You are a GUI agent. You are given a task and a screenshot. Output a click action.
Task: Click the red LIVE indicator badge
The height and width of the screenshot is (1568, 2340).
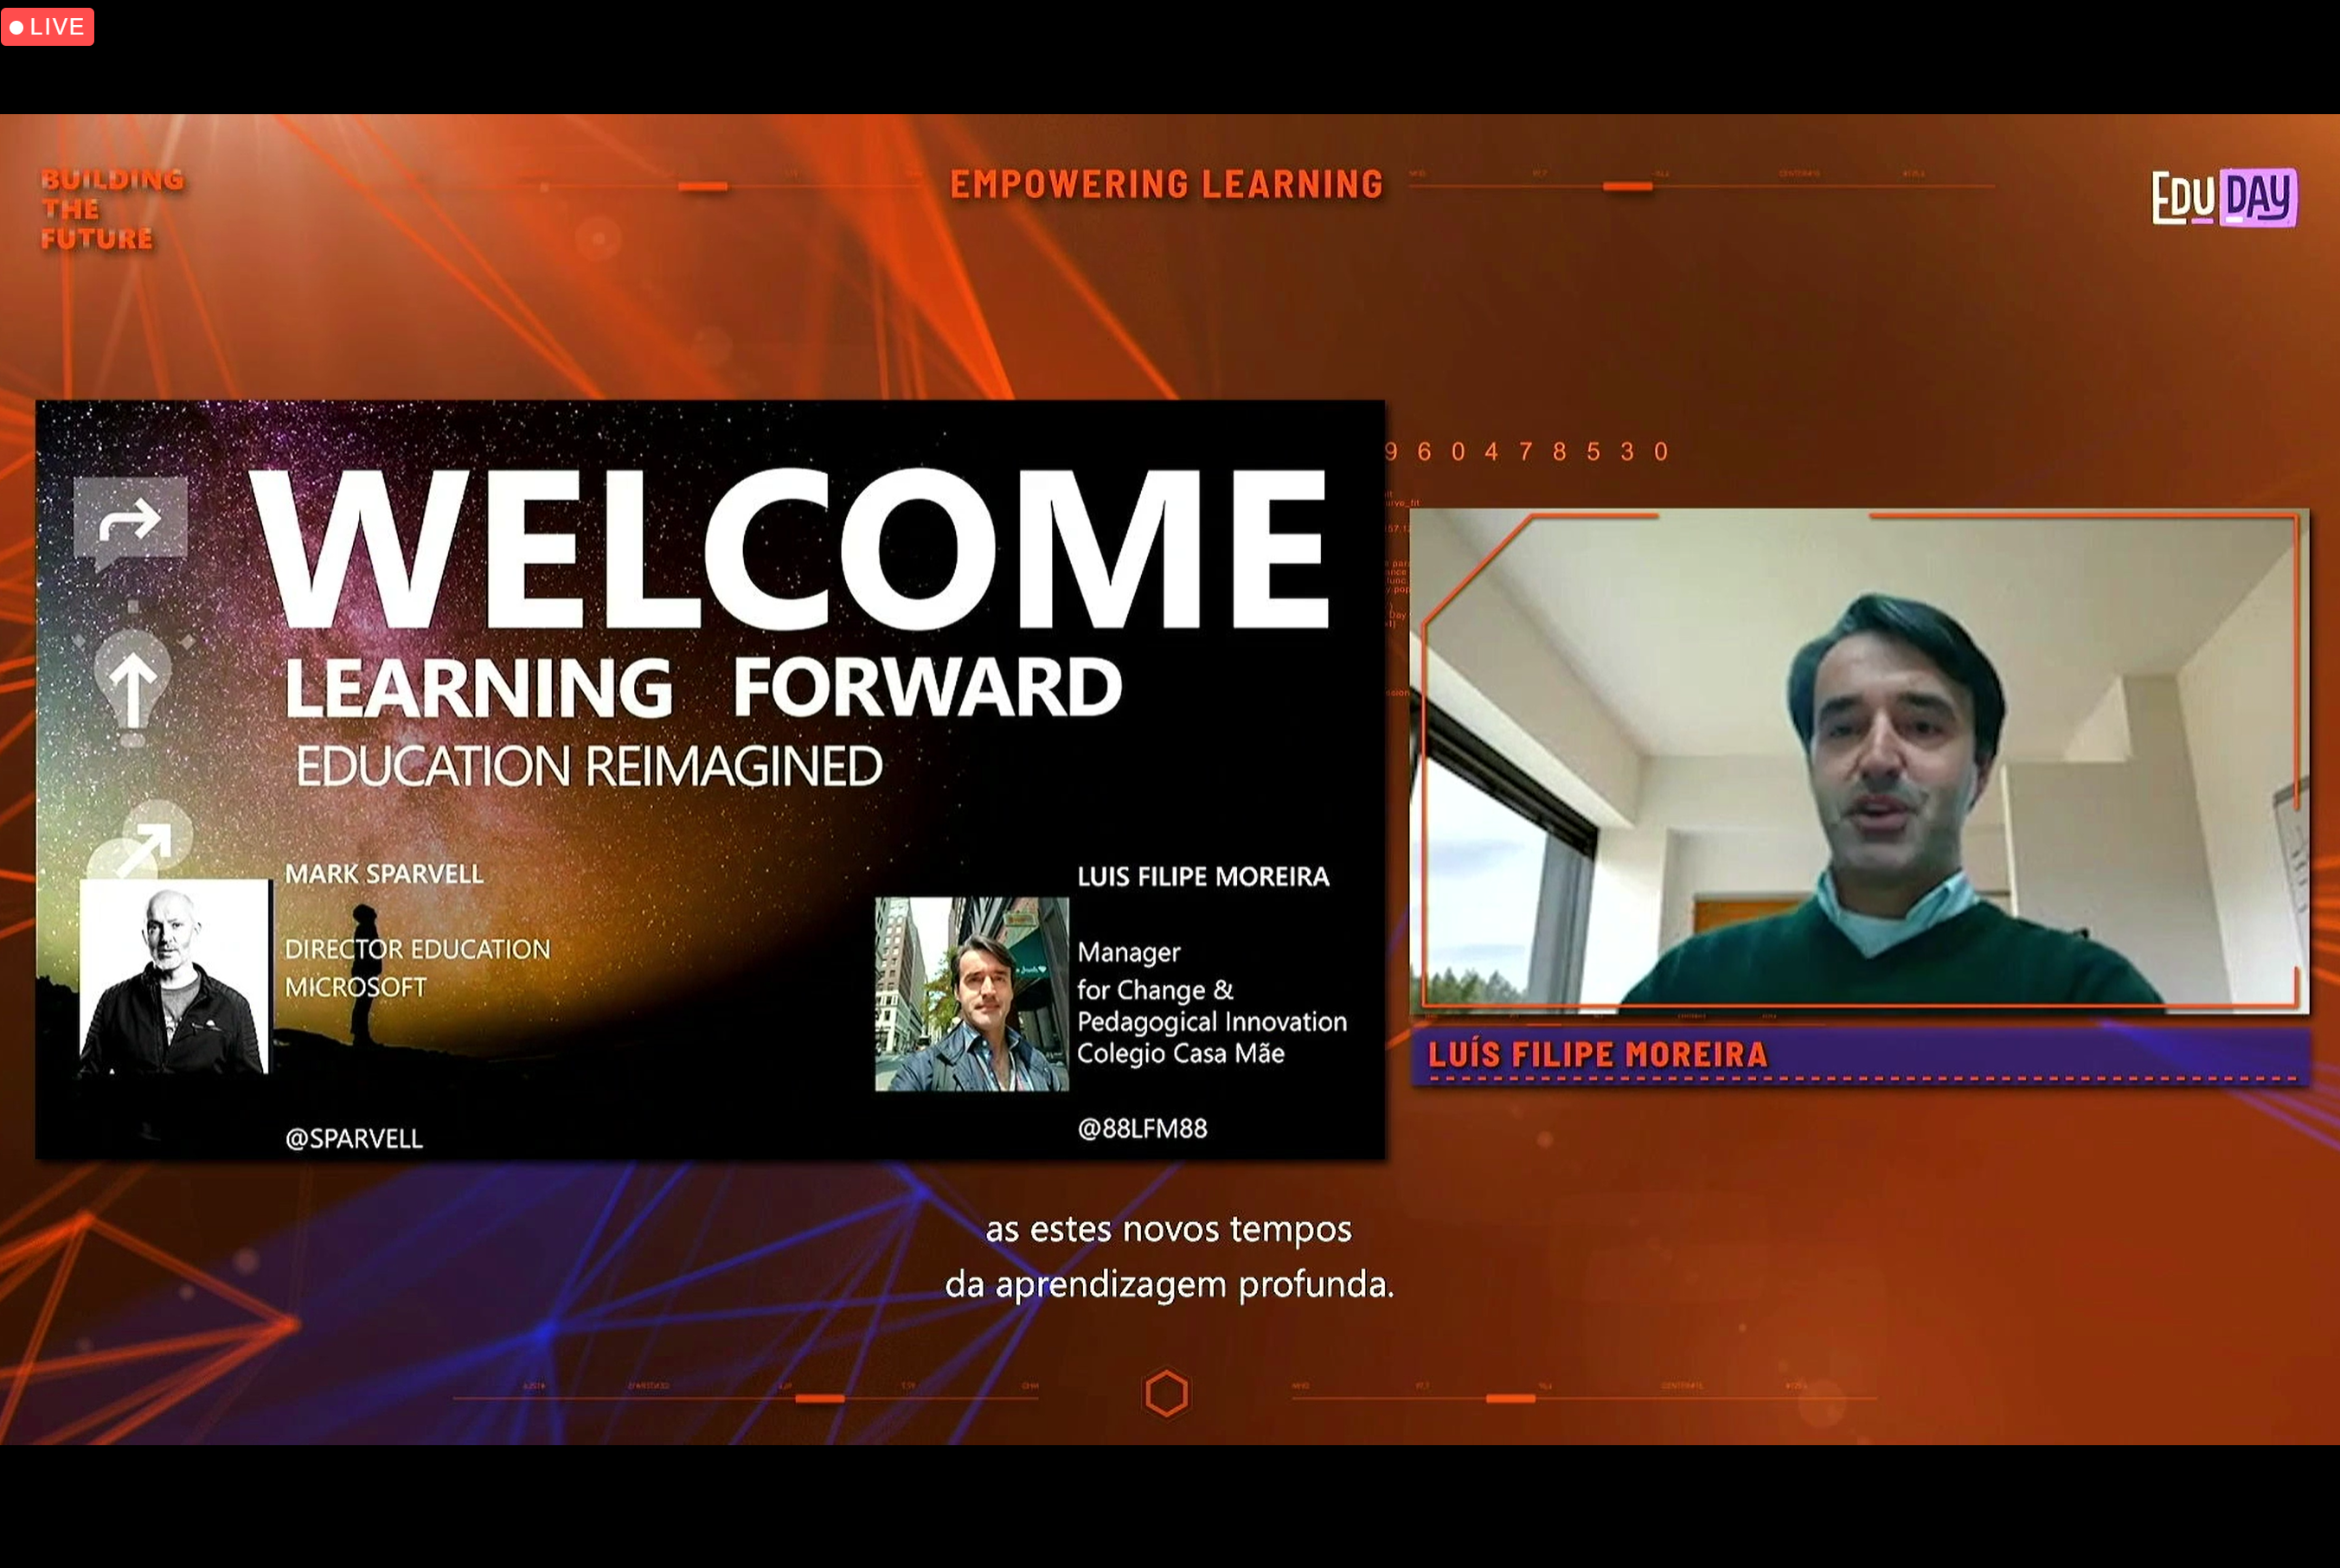coord(47,27)
